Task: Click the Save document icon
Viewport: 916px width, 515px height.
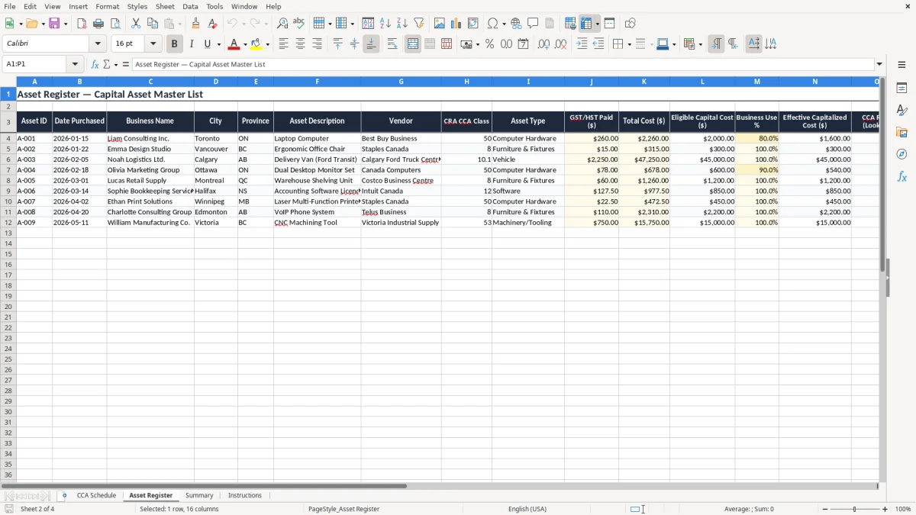Action: coord(54,24)
